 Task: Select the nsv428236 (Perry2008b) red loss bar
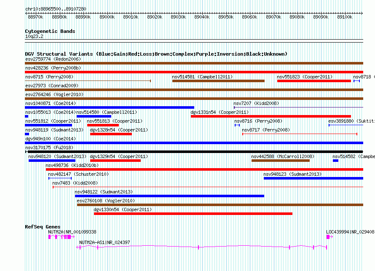tap(194, 72)
